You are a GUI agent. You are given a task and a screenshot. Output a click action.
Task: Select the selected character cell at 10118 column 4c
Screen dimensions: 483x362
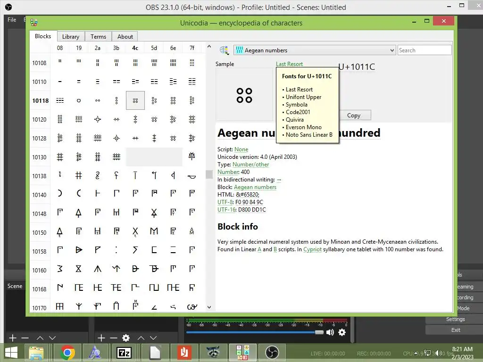tap(135, 100)
